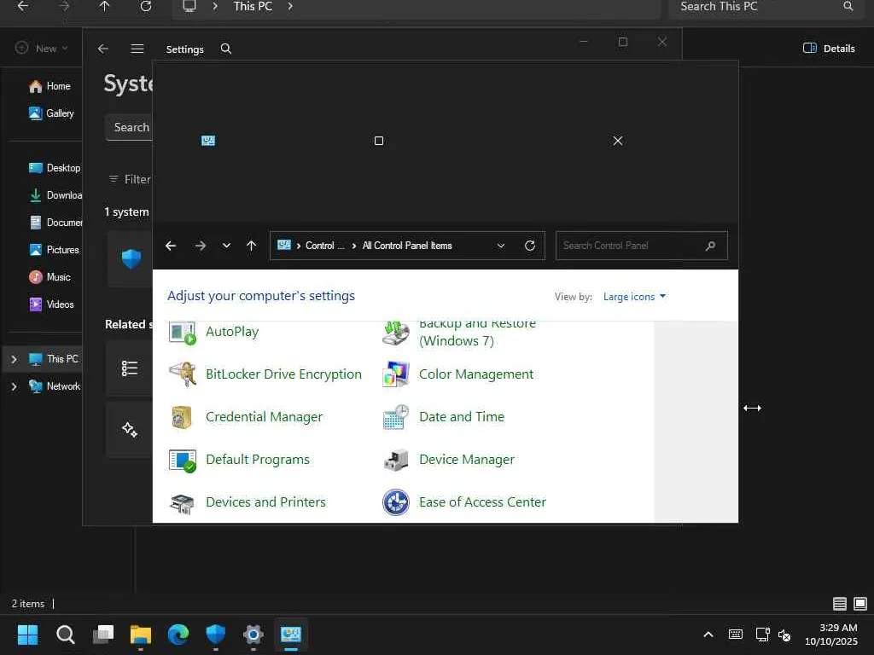The width and height of the screenshot is (874, 655).
Task: Open Credential Manager icon
Action: [x=183, y=417]
